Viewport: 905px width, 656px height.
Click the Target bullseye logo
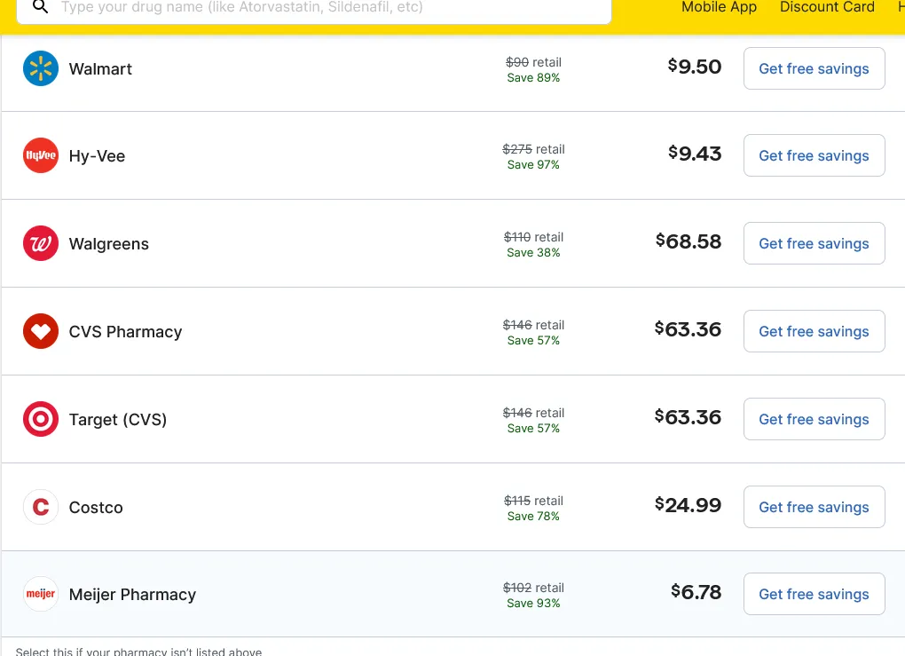41,420
